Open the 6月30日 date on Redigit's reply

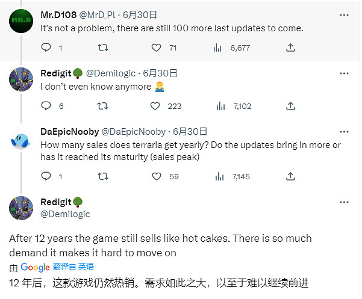click(x=161, y=73)
